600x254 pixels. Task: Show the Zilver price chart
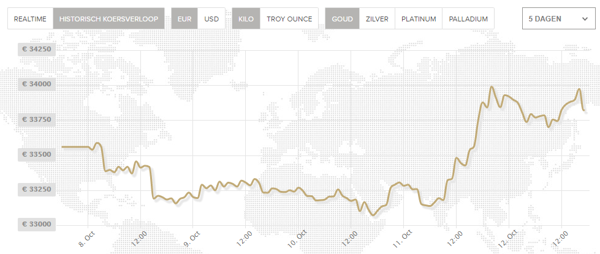377,19
